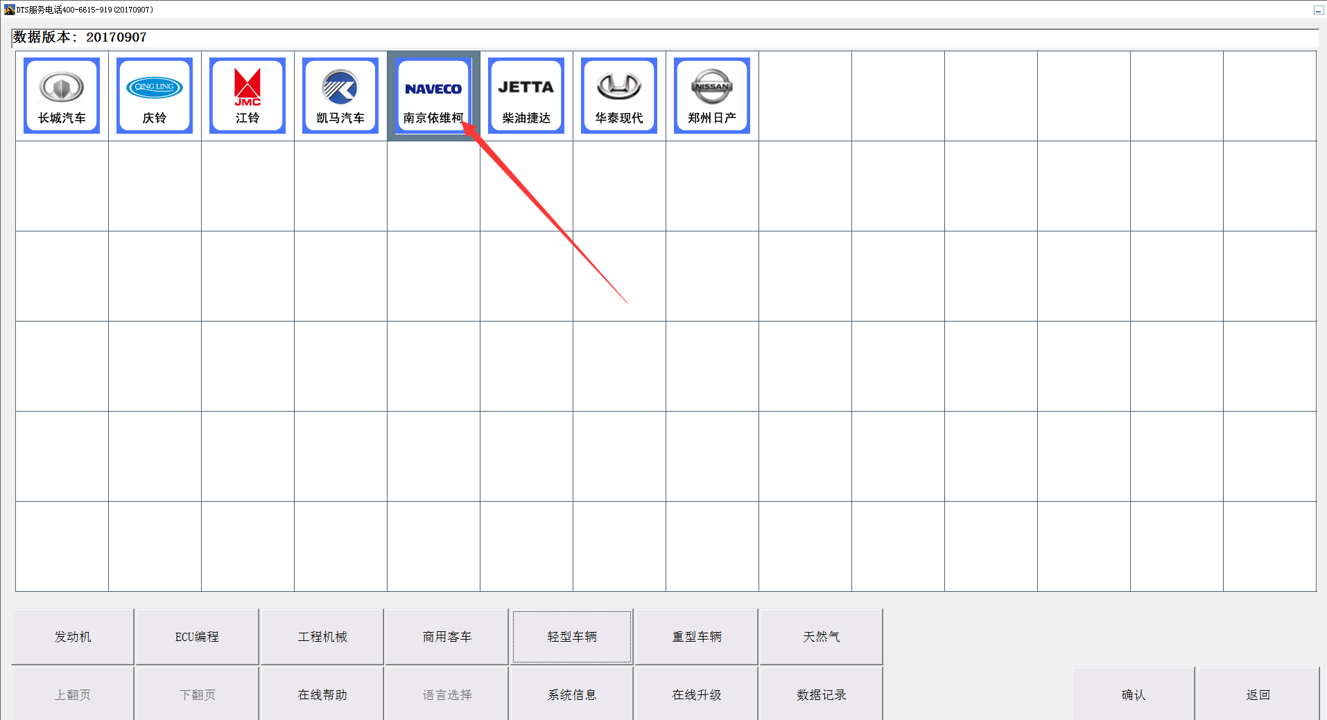This screenshot has height=720, width=1327.
Task: Choose the 柴油捷达 JETTA icon
Action: [526, 96]
